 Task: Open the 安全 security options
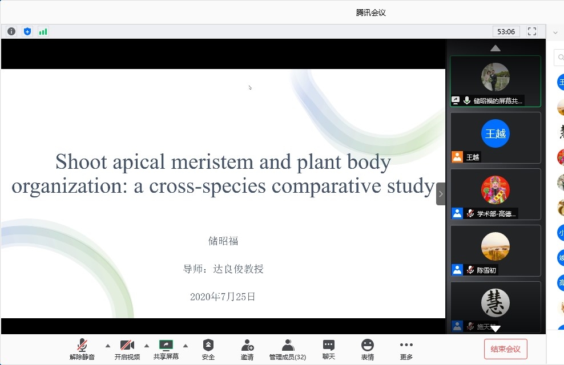tap(208, 349)
